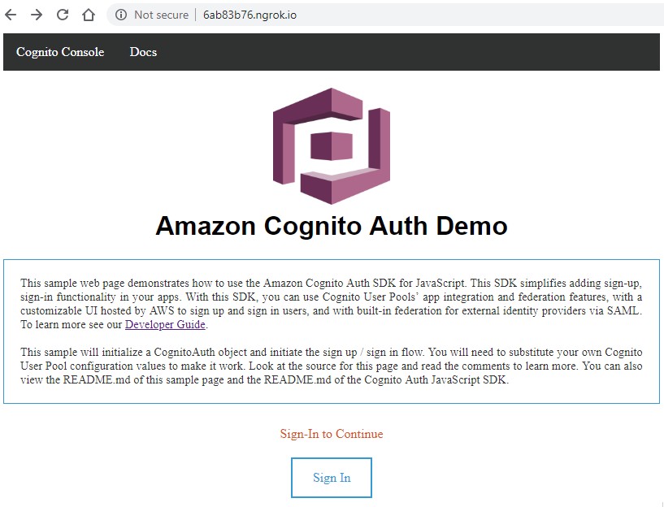Click the page refresh icon
The image size is (664, 507).
coord(63,14)
